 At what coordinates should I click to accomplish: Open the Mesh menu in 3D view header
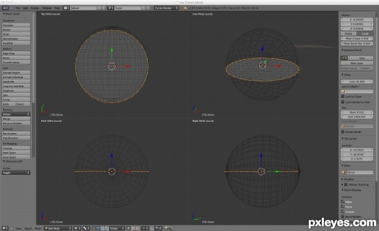[38, 228]
